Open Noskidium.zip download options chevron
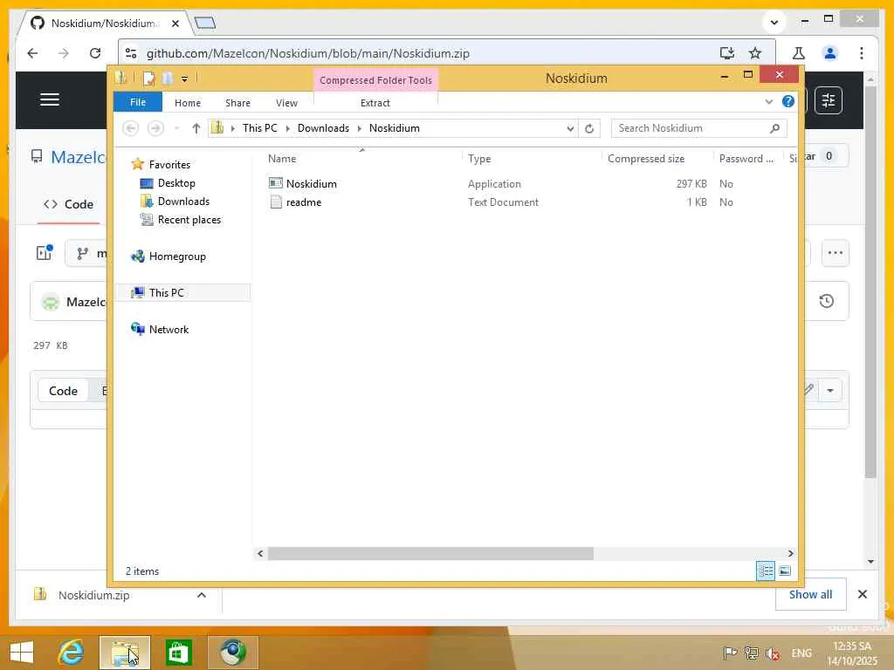Viewport: 894px width, 670px height. [x=202, y=595]
